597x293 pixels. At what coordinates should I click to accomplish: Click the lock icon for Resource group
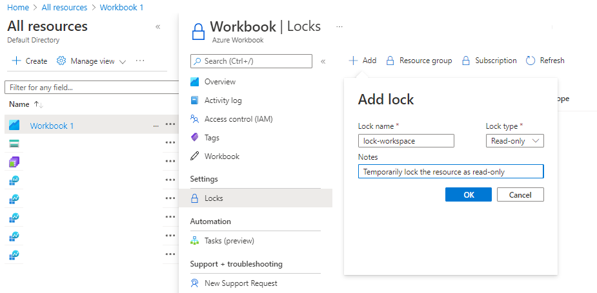[390, 61]
